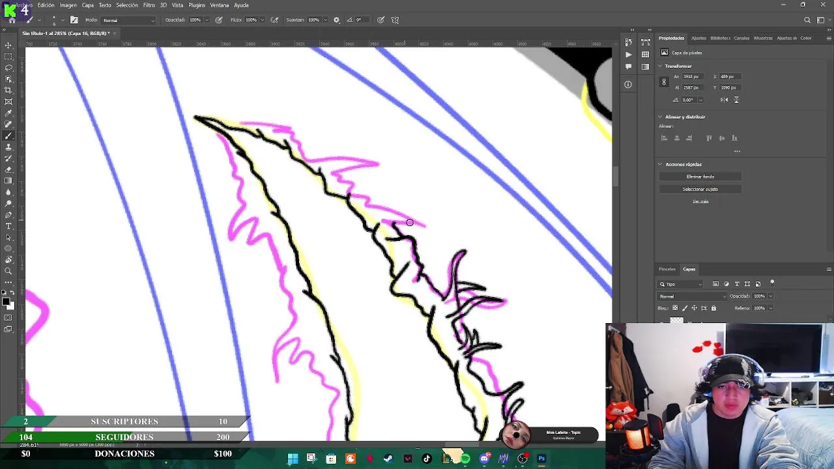Select the Spot Healing Brush tool
The width and height of the screenshot is (834, 469).
(x=8, y=124)
